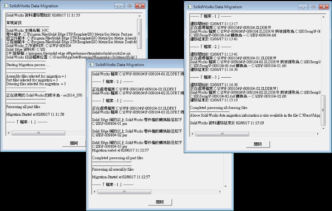The height and width of the screenshot is (211, 332).
Task: Click 'Completed processing all drawing files' in right window
Action: click(x=219, y=108)
